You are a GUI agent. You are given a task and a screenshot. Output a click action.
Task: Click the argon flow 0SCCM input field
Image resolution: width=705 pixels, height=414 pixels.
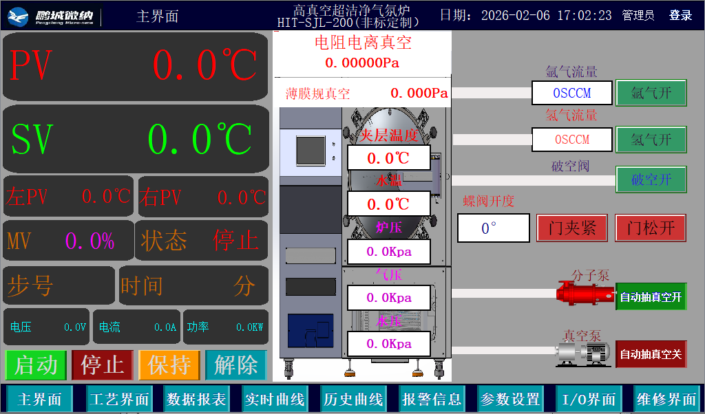point(571,93)
